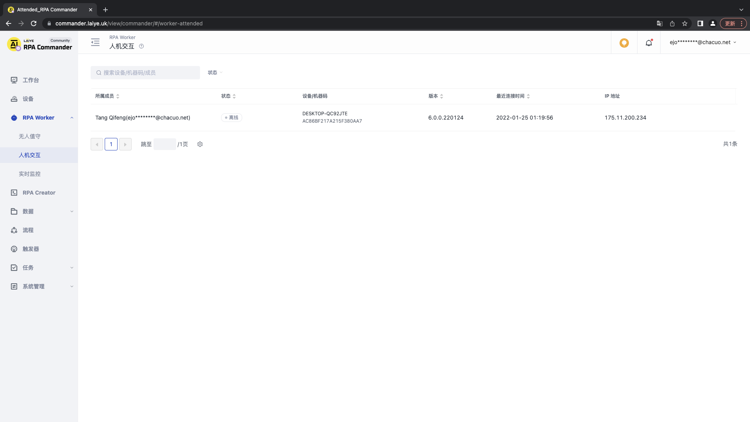Screen dimensions: 750x422
Task: Open the orange coin icon in header
Action: coord(624,43)
